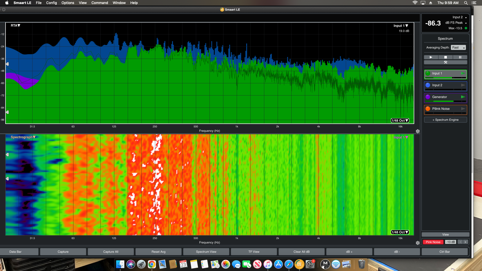Click the purple Generator color dot
Screen dimensions: 482x271
point(428,97)
